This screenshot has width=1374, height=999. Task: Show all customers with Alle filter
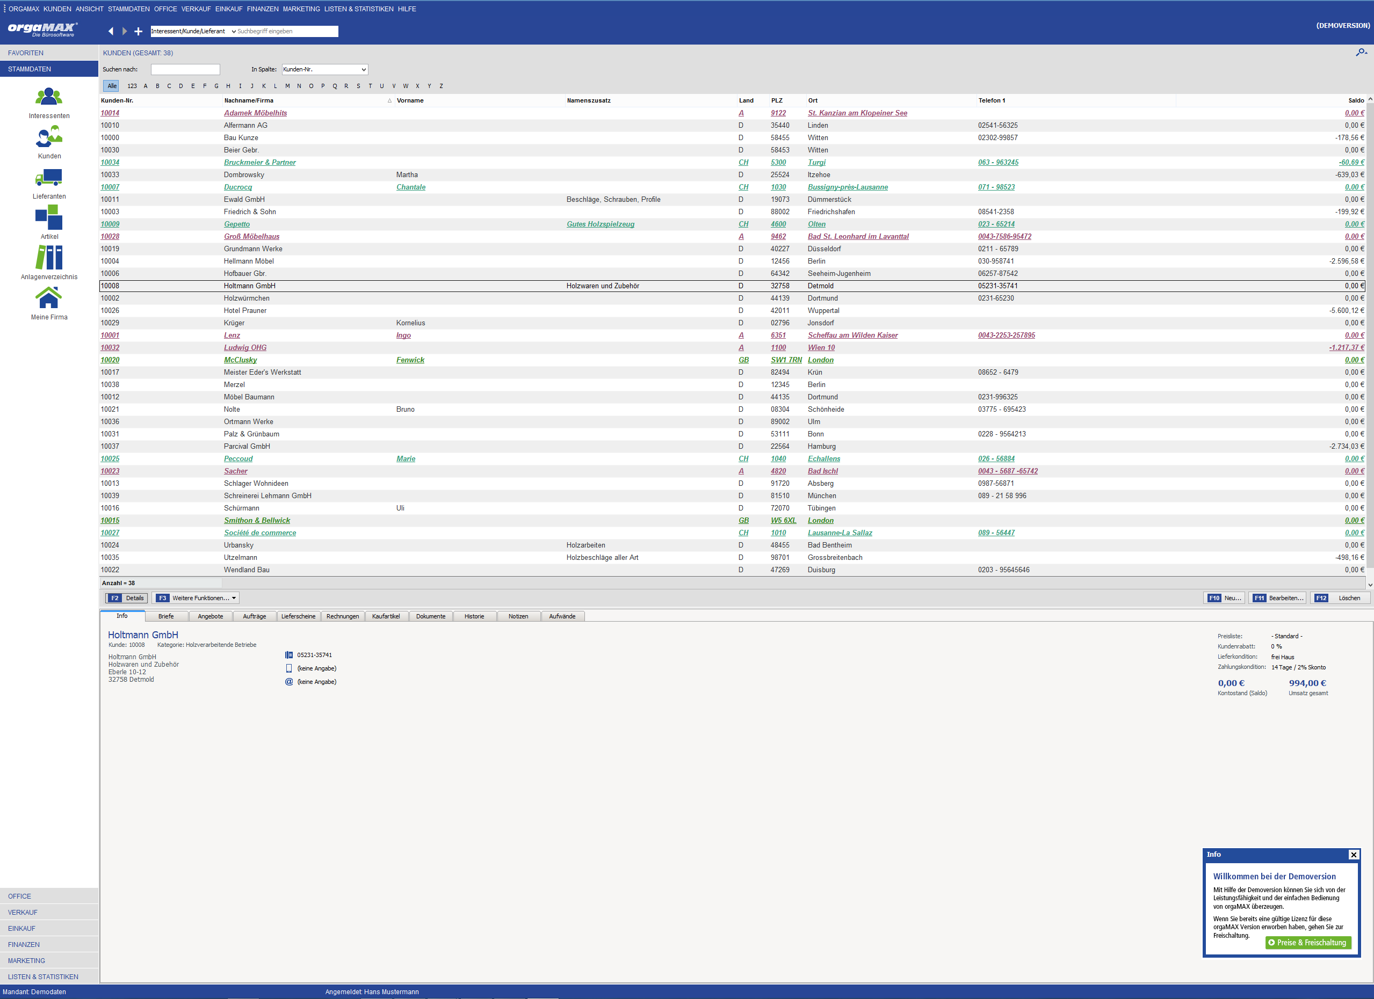(x=112, y=86)
